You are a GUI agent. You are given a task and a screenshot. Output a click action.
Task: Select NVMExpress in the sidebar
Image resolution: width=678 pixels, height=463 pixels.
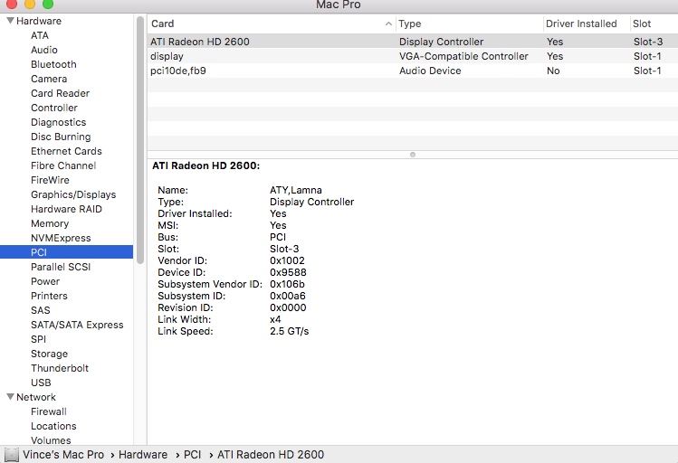click(x=61, y=238)
